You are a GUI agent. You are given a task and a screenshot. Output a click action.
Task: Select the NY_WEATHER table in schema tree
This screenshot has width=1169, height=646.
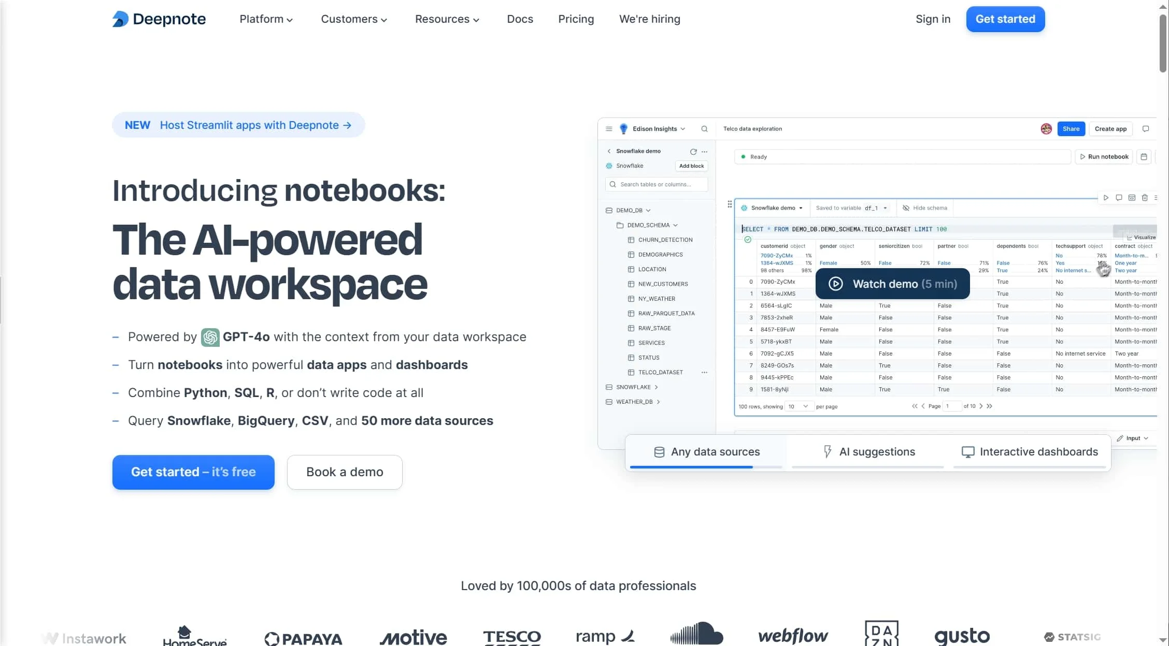pyautogui.click(x=656, y=299)
